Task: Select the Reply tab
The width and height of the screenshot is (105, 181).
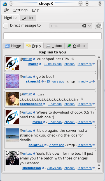Action: (34, 46)
